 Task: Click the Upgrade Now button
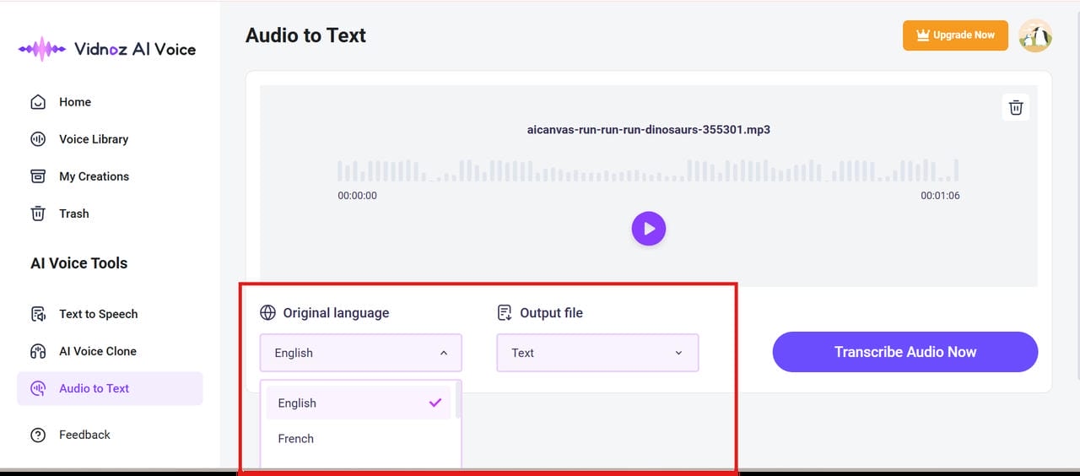pos(955,35)
